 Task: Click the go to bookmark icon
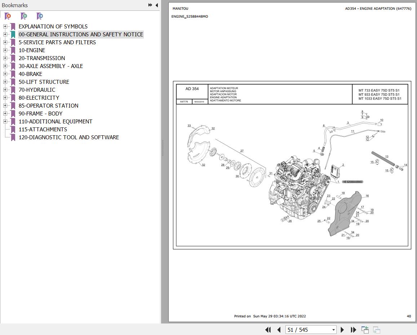pos(40,16)
